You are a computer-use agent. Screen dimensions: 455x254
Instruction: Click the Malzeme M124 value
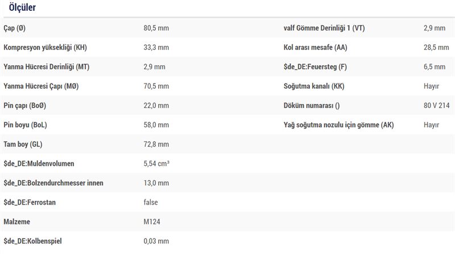coord(152,222)
